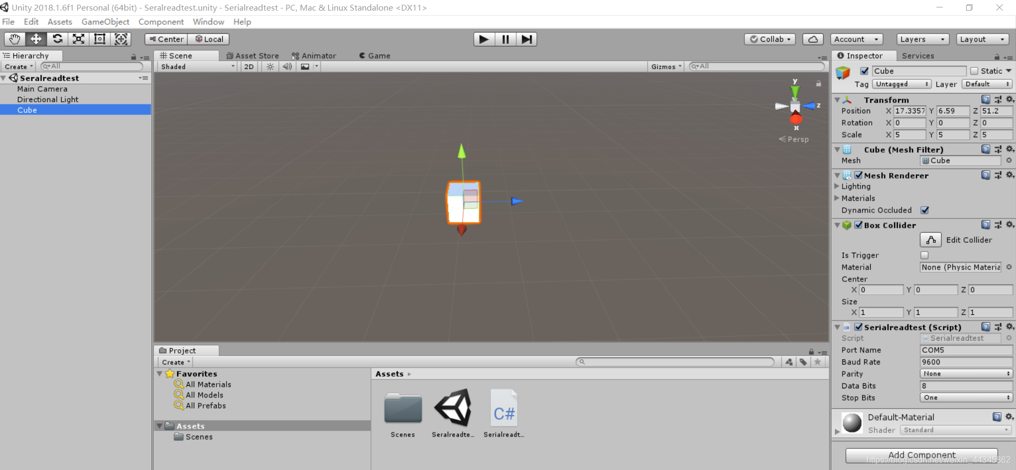1016x470 pixels.
Task: Open Mesh Filter preset icon
Action: pyautogui.click(x=998, y=149)
